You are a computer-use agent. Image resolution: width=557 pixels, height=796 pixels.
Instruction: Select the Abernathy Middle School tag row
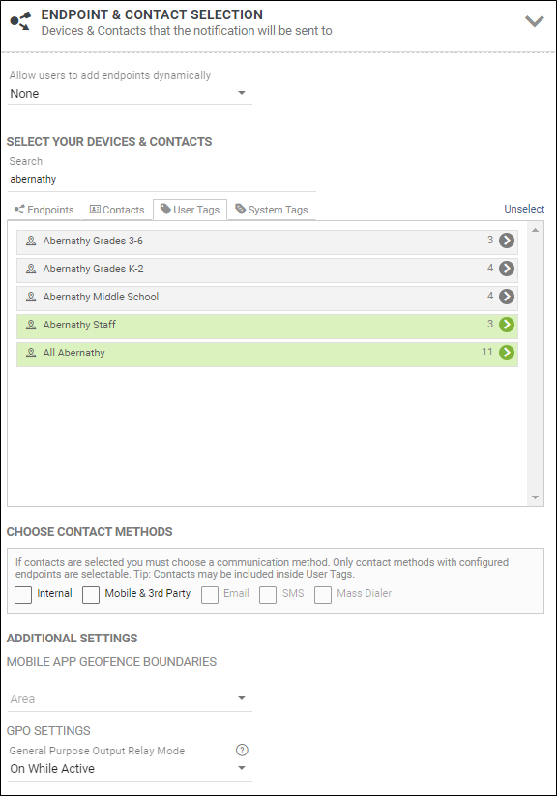pos(267,297)
